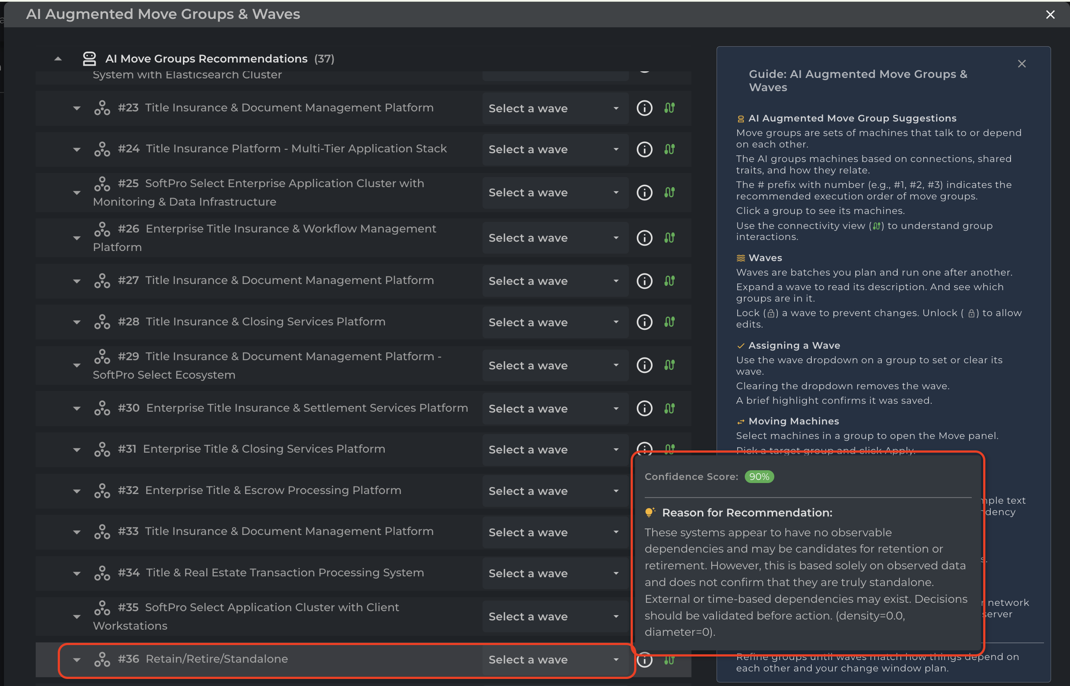Expand group #24 Multi-Tier Application Stack
The width and height of the screenshot is (1070, 686).
click(x=77, y=150)
